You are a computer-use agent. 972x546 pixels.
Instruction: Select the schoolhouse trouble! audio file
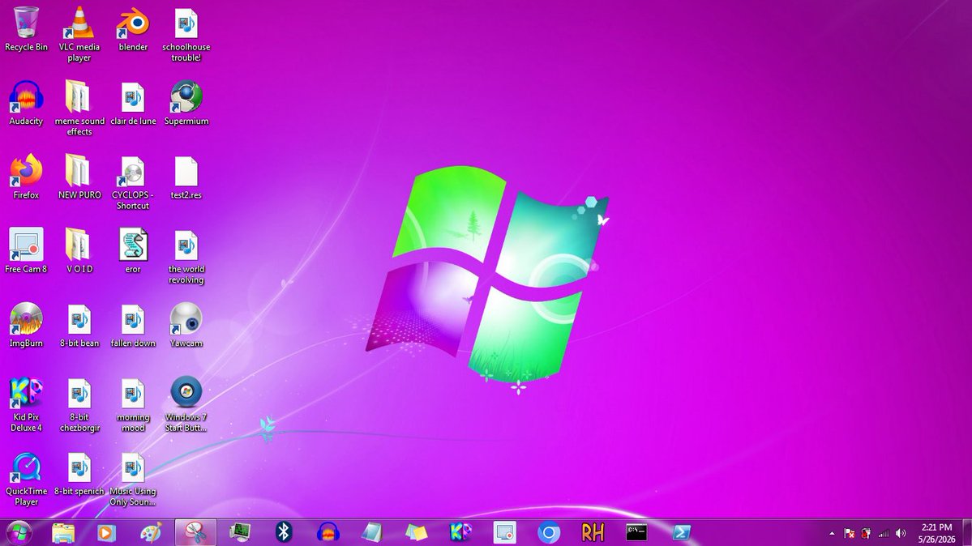[186, 34]
